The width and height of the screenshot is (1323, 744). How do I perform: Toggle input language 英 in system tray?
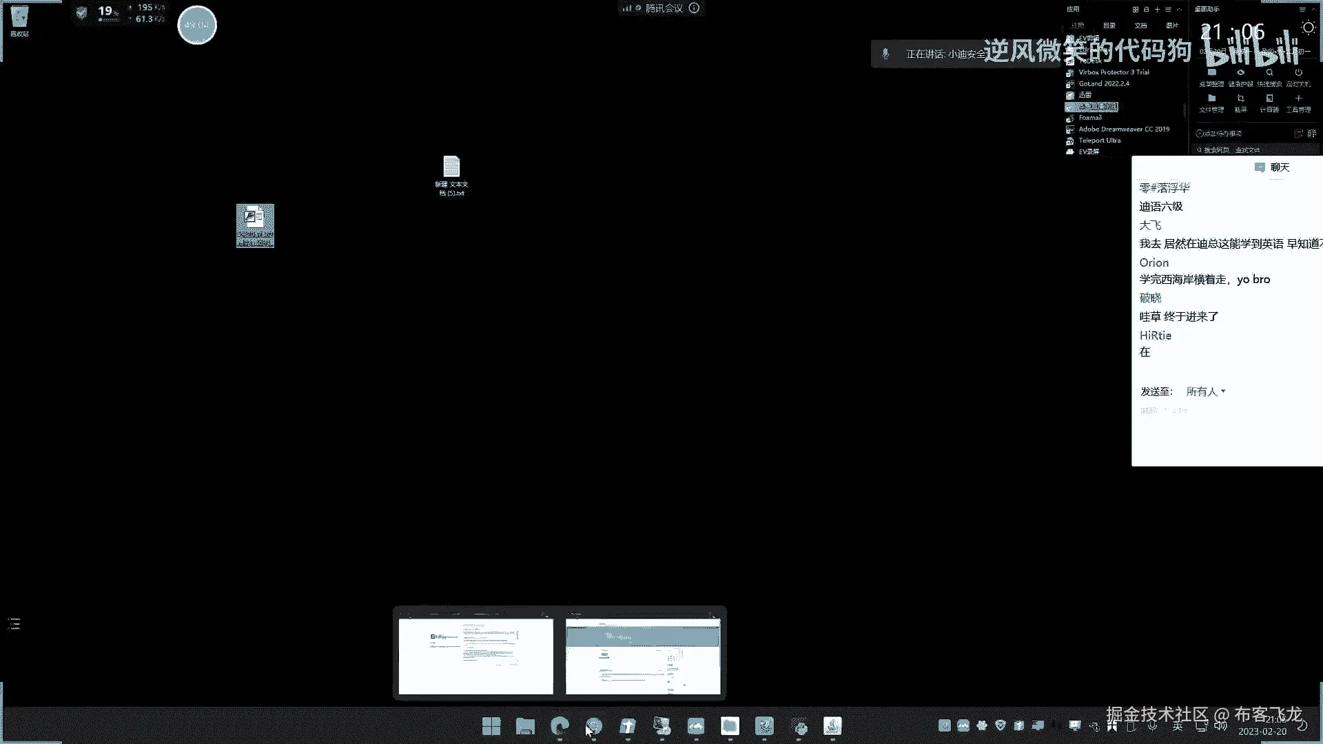1178,727
